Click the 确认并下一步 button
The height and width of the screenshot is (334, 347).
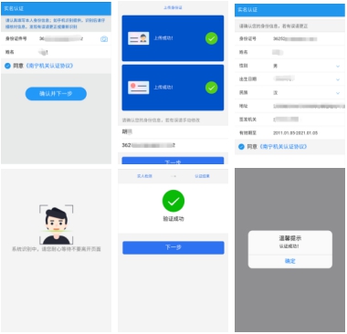[56, 94]
